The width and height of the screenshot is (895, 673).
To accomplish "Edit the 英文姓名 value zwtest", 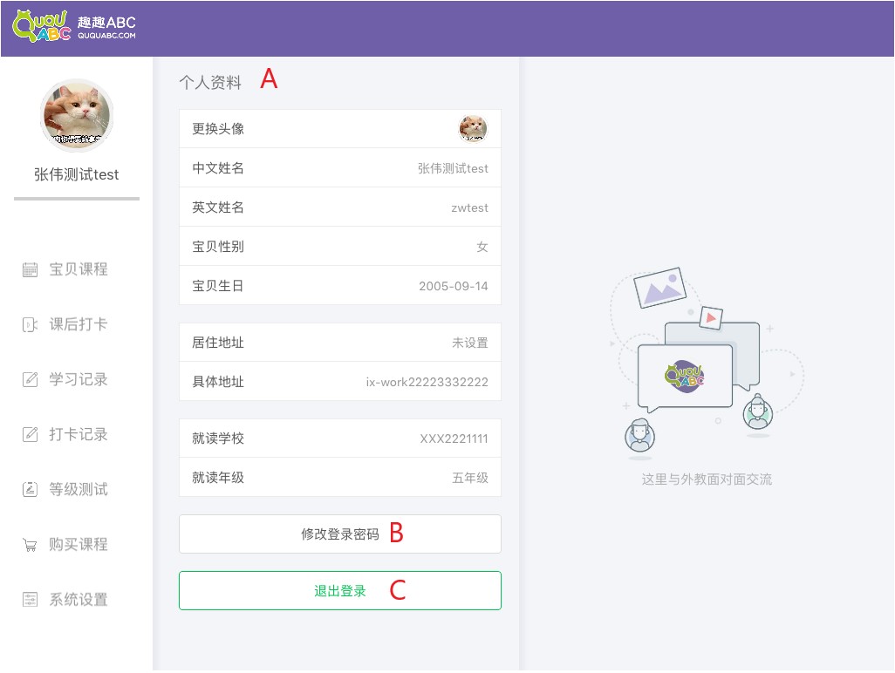I will point(469,208).
